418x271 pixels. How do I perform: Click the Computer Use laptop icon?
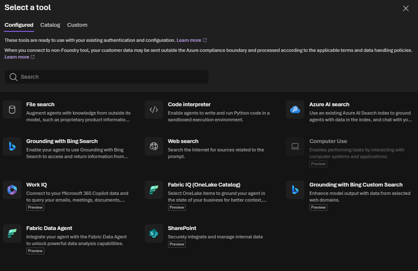295,146
